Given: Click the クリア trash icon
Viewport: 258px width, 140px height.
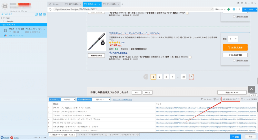Looking at the screenshot, I should point(214,99).
